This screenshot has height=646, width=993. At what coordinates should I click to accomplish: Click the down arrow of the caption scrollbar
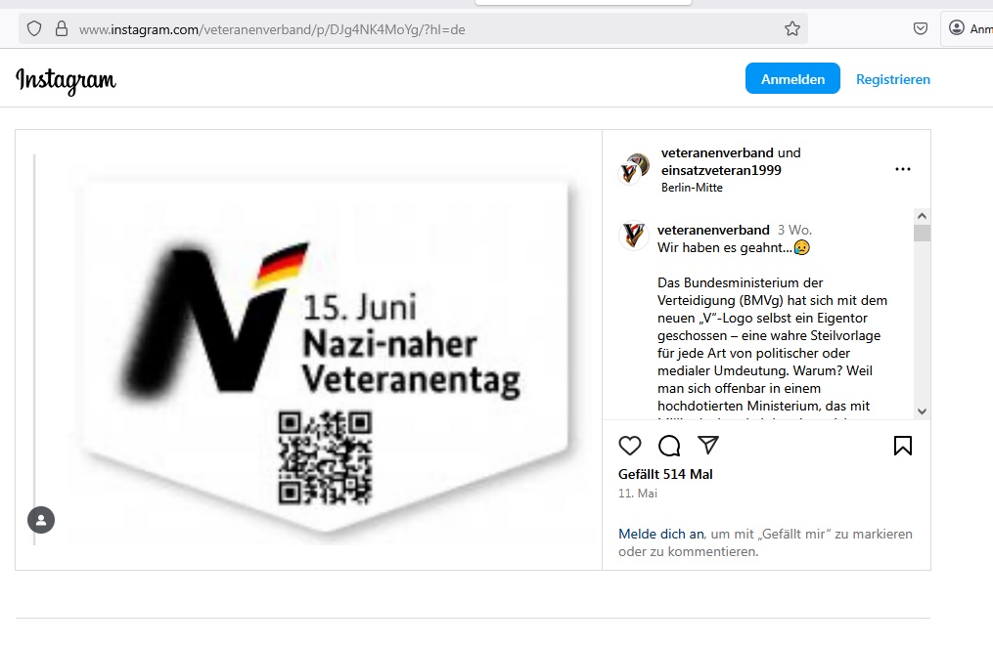[922, 411]
